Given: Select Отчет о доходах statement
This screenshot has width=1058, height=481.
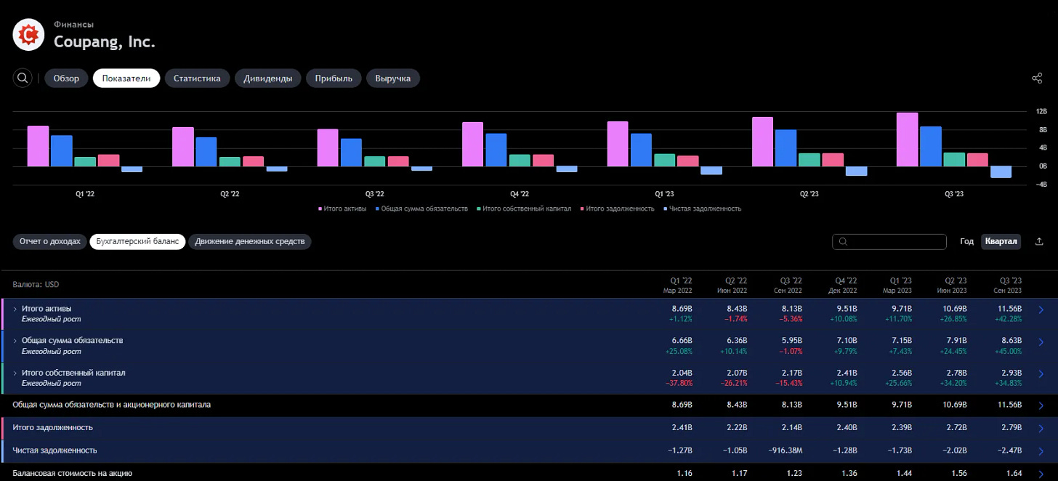Looking at the screenshot, I should coord(50,241).
